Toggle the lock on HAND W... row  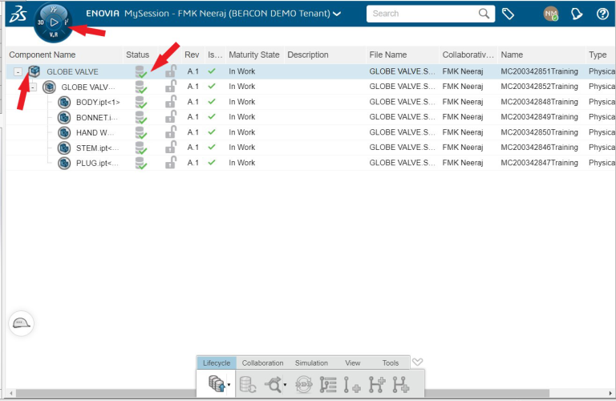[x=171, y=132]
